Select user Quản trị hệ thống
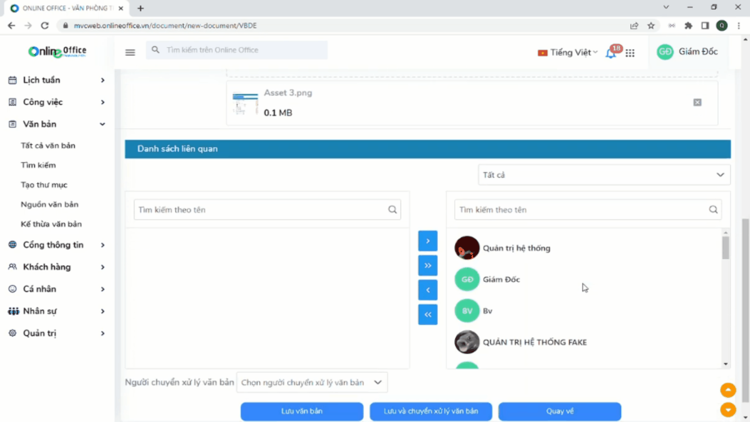Screen dimensions: 750x422 pos(516,248)
